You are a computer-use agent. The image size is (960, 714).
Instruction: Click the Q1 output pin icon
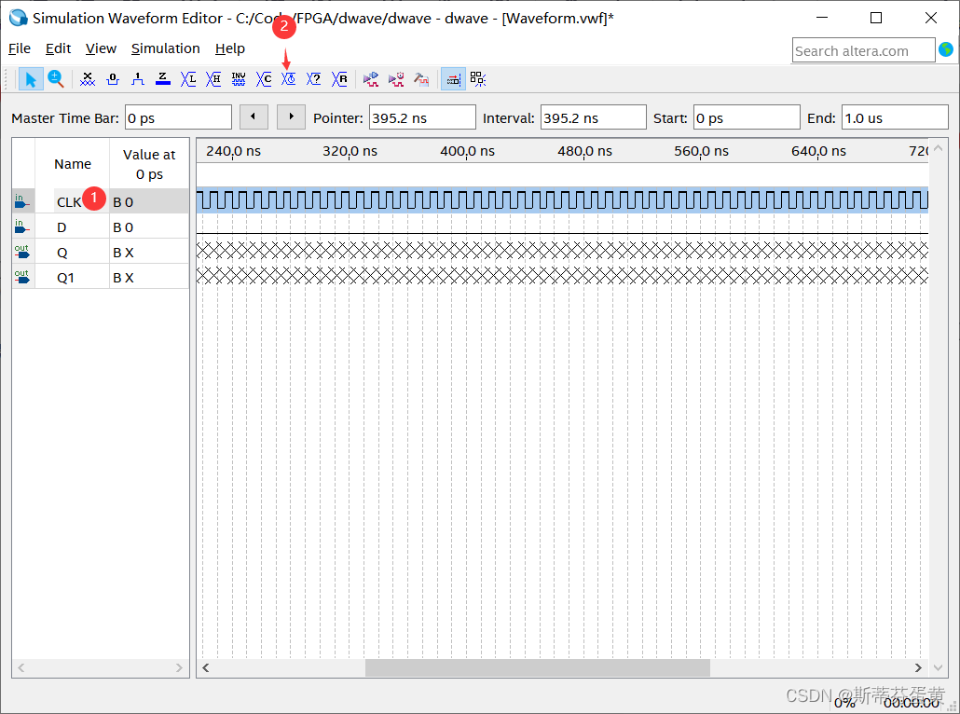click(22, 277)
